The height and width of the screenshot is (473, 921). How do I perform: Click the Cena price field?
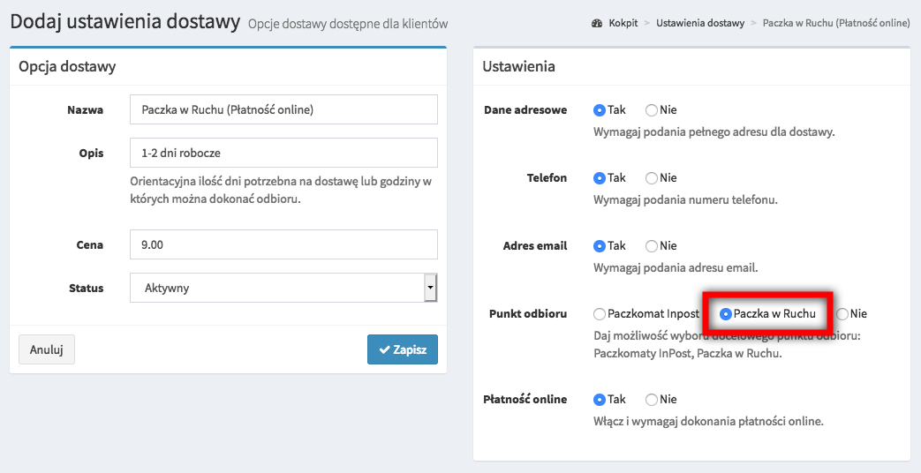(283, 244)
